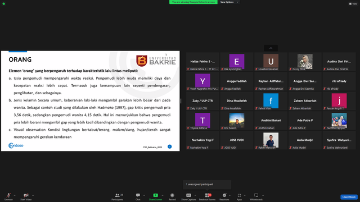Image resolution: width=360 pixels, height=202 pixels.
Task: Select Uswatun Hasanah tile with U avatar
Action: pyautogui.click(x=271, y=62)
